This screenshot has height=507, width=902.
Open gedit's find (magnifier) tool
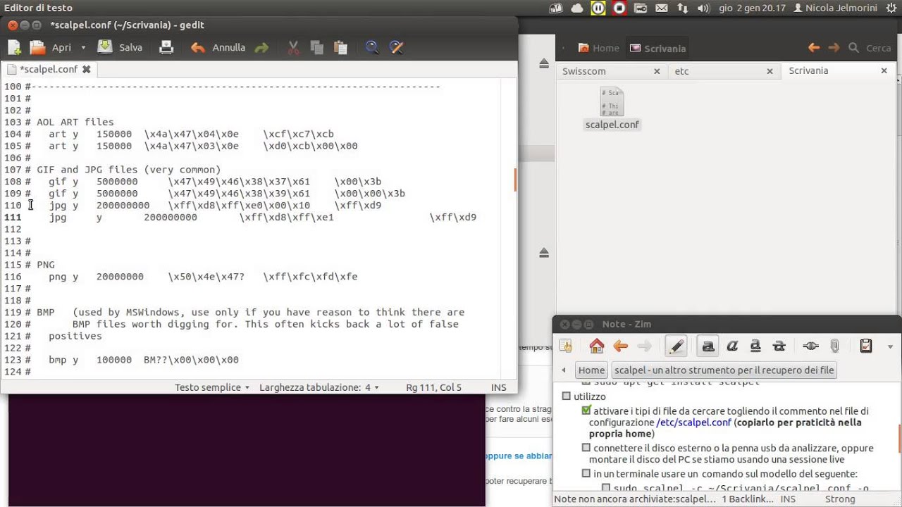coord(372,48)
